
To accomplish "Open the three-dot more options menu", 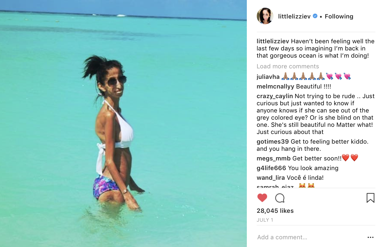I will (x=370, y=237).
